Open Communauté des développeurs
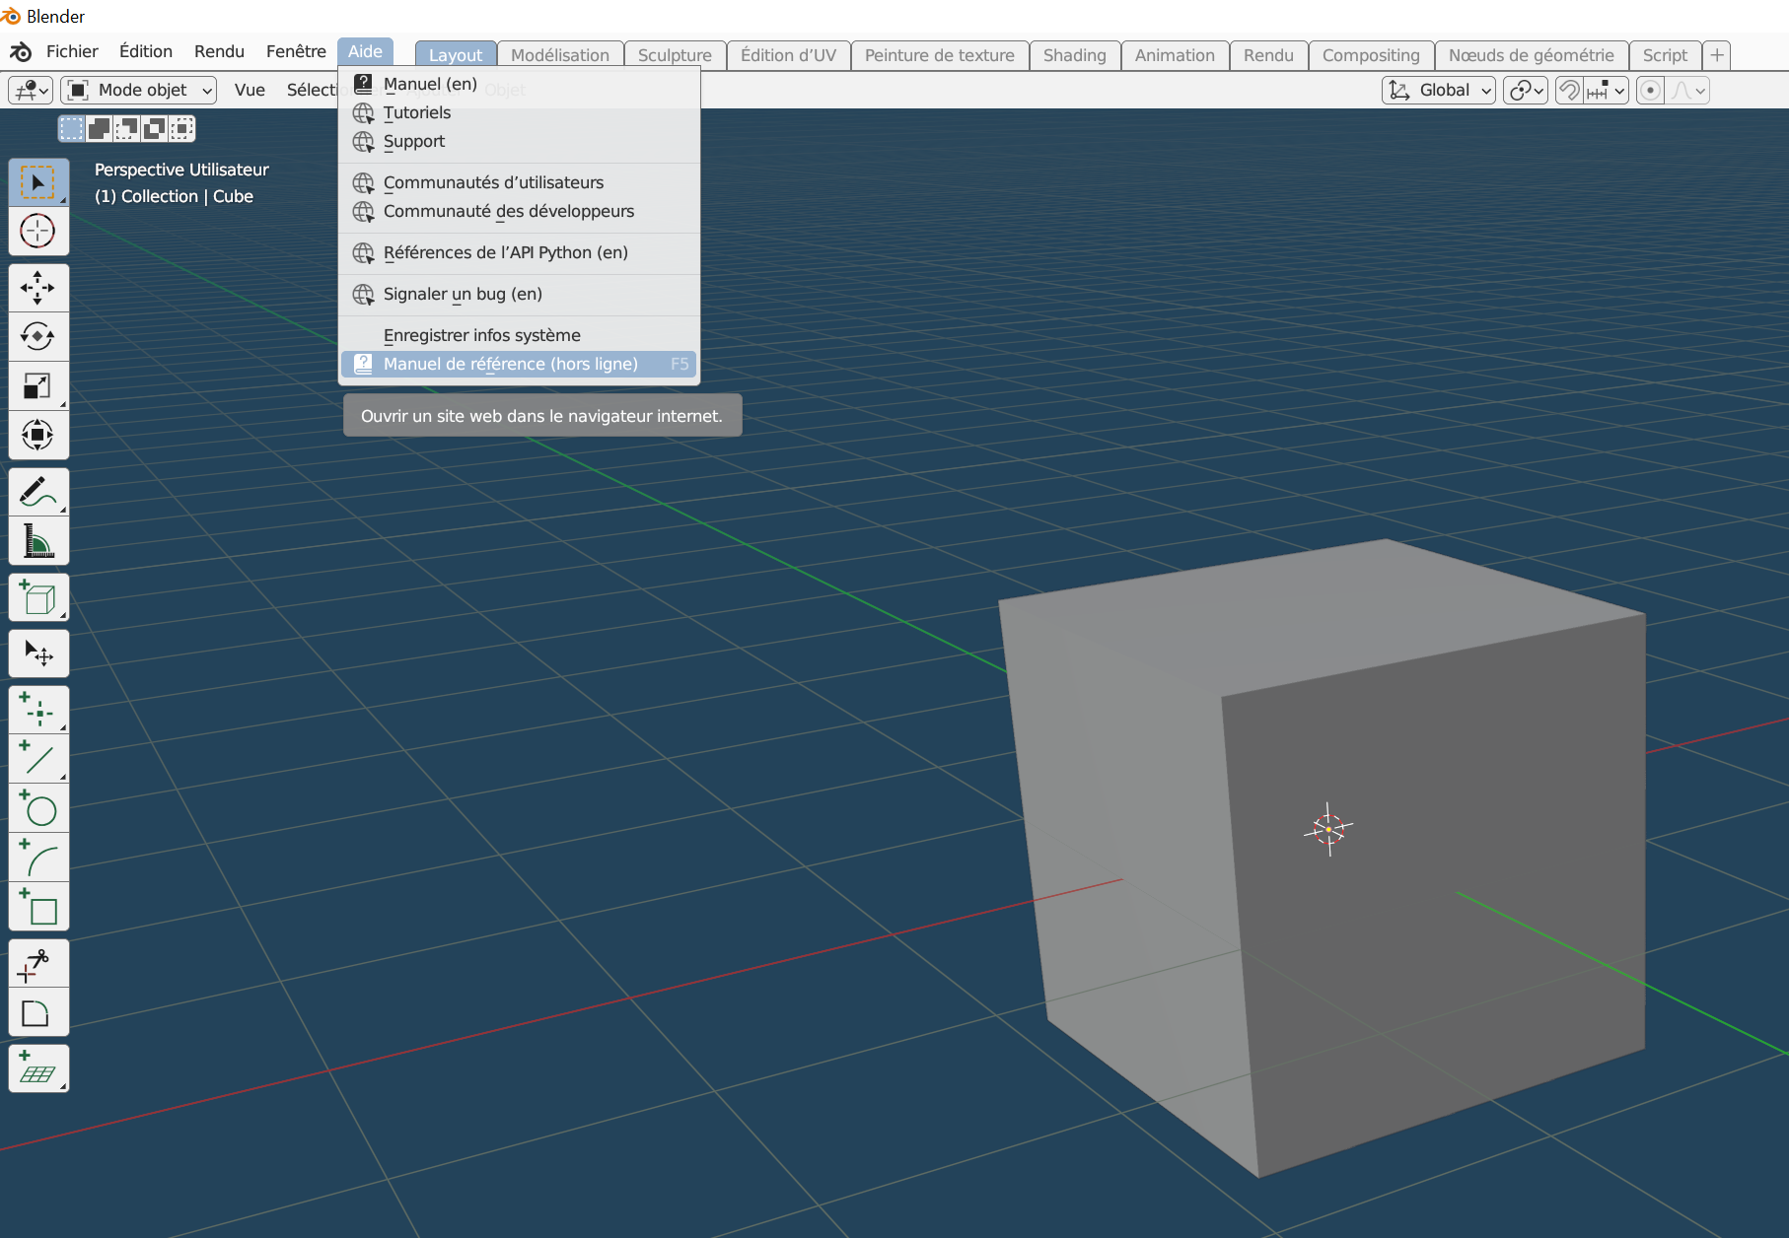The width and height of the screenshot is (1789, 1238). pyautogui.click(x=519, y=211)
